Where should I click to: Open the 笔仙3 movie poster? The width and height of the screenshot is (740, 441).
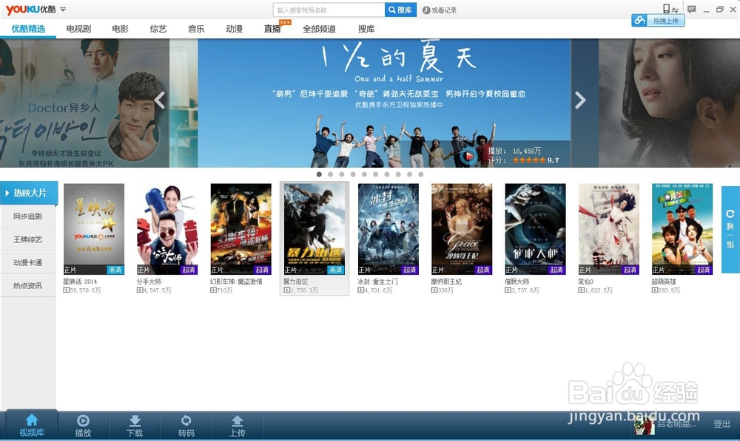(609, 229)
